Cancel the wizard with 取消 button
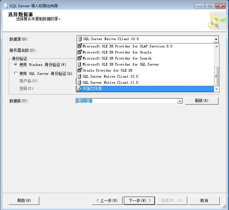229x210 pixels. (204, 200)
